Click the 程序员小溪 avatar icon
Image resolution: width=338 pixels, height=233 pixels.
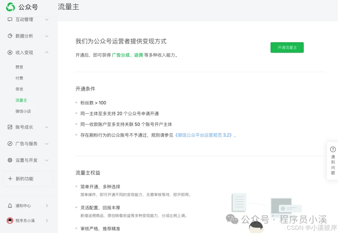click(x=10, y=220)
